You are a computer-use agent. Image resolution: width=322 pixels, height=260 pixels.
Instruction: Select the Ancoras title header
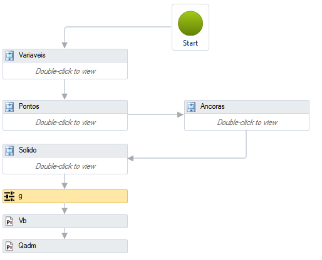pos(247,107)
